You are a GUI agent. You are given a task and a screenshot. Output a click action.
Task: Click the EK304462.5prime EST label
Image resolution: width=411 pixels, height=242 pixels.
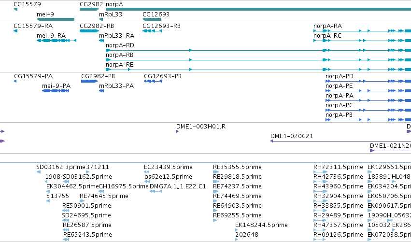pyautogui.click(x=72, y=186)
